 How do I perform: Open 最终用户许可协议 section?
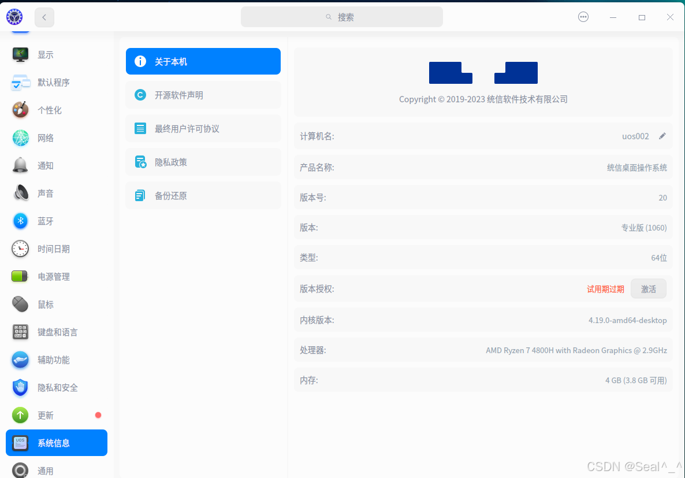coord(203,128)
